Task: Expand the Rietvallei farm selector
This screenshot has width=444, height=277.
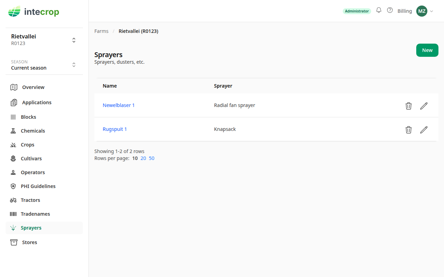Action: pyautogui.click(x=44, y=40)
